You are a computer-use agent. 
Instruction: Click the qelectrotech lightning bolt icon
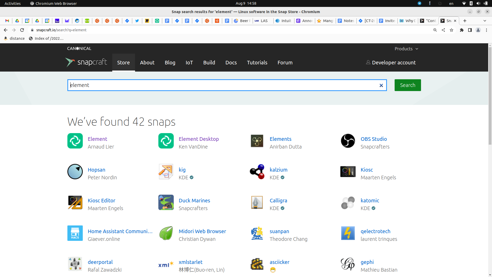point(348,233)
